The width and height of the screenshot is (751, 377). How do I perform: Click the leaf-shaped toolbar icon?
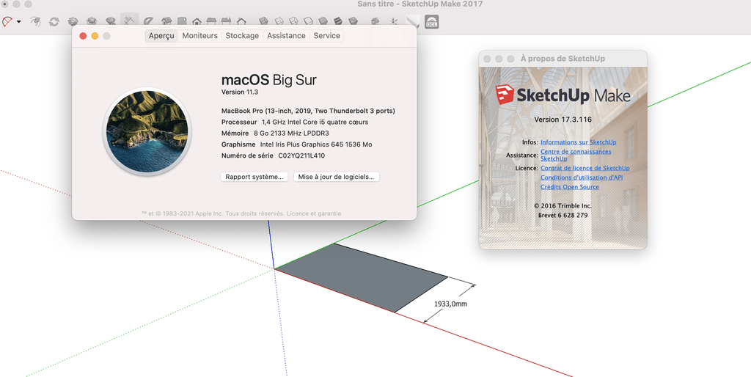click(148, 21)
